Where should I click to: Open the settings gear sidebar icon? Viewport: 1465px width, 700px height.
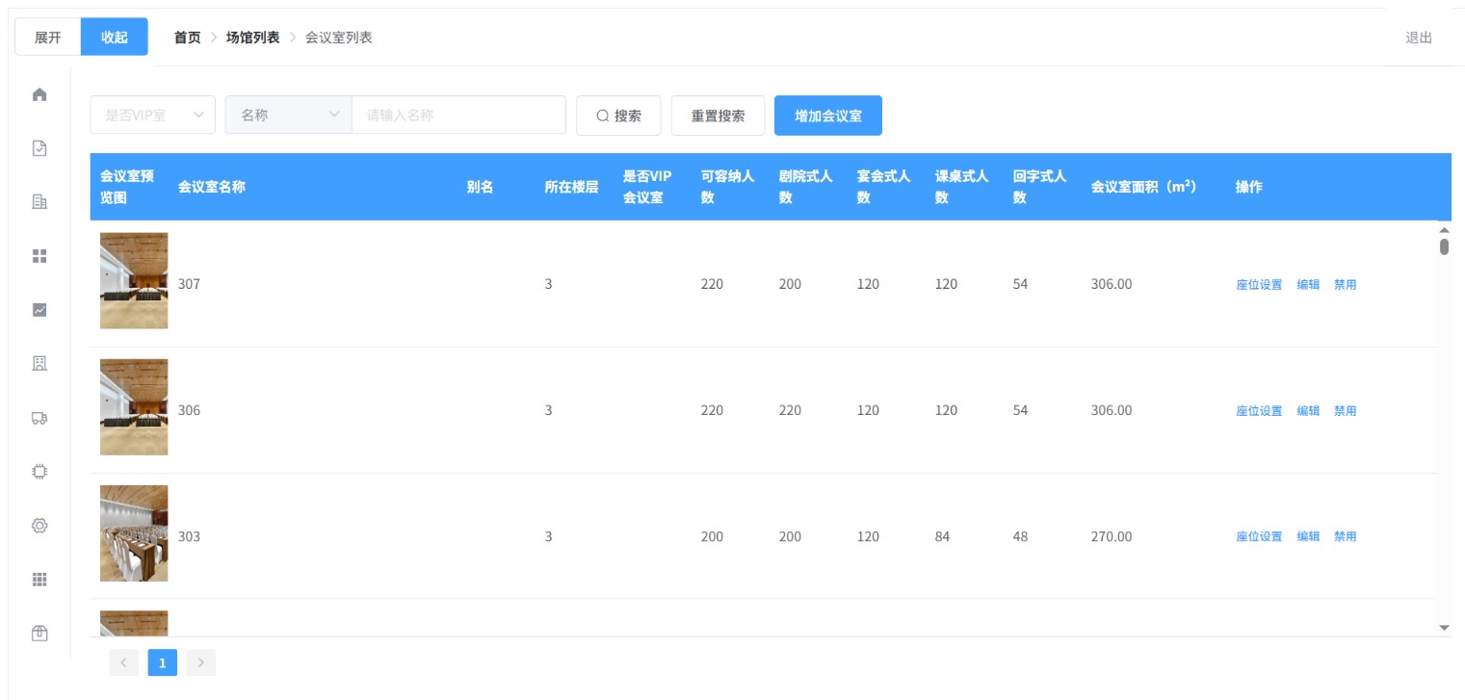point(39,526)
